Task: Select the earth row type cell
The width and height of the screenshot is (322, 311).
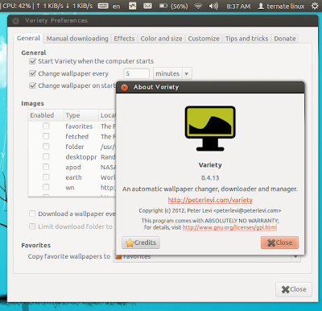Action: tap(73, 177)
